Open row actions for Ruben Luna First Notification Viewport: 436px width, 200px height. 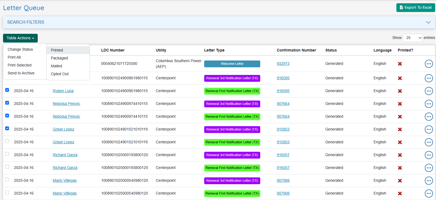click(429, 91)
